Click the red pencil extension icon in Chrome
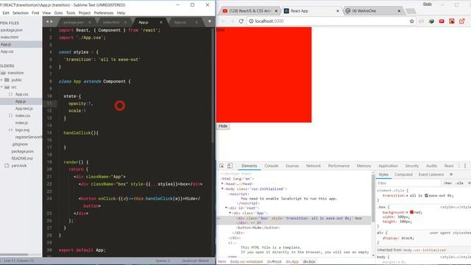This screenshot has height=265, width=471. (461, 21)
